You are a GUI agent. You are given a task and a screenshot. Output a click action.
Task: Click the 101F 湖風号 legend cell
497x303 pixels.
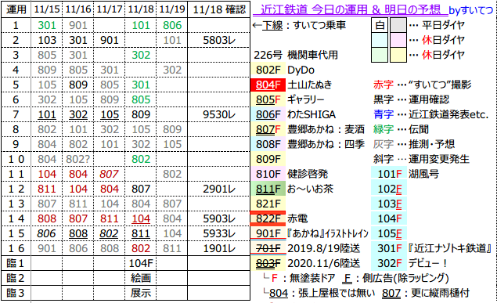pyautogui.click(x=389, y=174)
